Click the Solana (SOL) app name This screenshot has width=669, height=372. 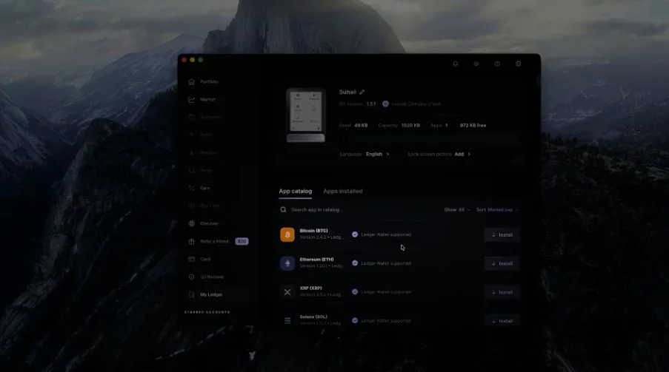pyautogui.click(x=313, y=317)
